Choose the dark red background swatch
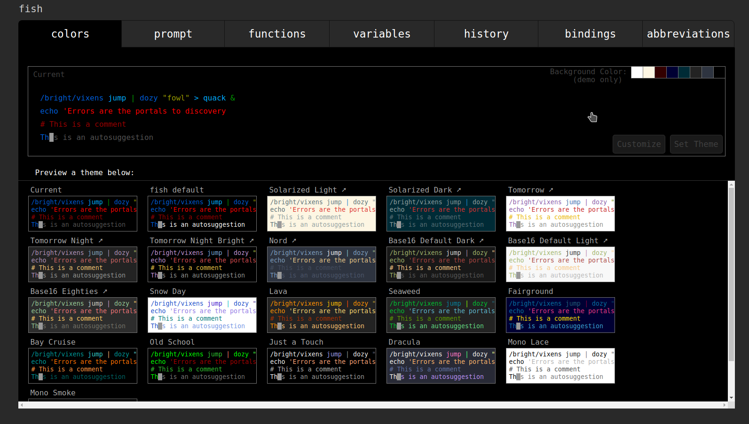Viewport: 749px width, 424px height. 661,72
